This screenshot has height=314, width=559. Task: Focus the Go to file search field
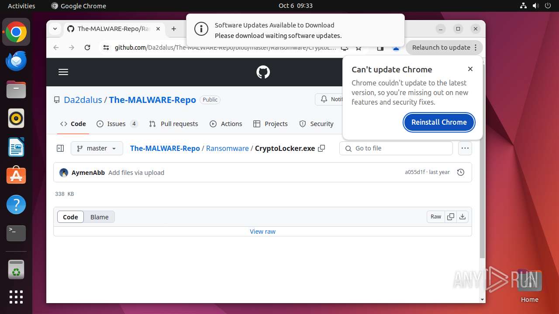pos(396,148)
